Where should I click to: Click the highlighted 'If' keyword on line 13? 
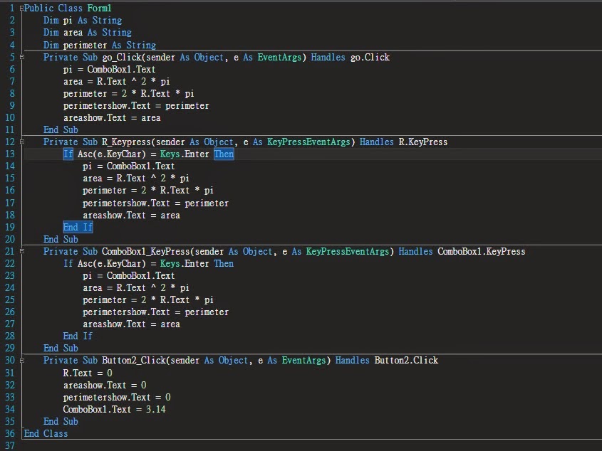68,154
